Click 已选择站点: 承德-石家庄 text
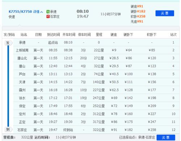This screenshot has height=141, width=181. pyautogui.click(x=137, y=137)
